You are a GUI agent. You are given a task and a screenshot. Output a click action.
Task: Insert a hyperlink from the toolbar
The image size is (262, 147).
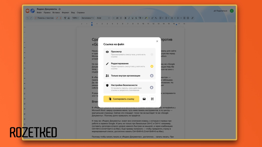click(193, 18)
